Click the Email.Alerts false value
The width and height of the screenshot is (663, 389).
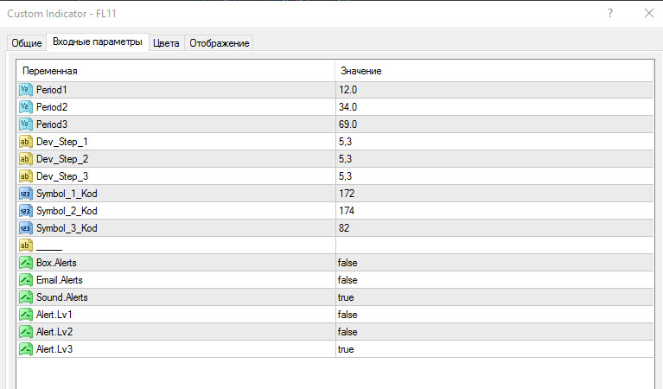[347, 280]
